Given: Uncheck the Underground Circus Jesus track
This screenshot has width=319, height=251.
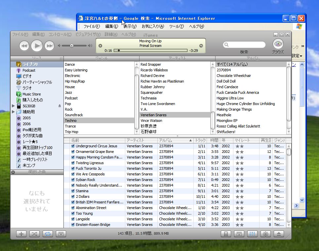Looking at the screenshot, I should click(x=73, y=146).
